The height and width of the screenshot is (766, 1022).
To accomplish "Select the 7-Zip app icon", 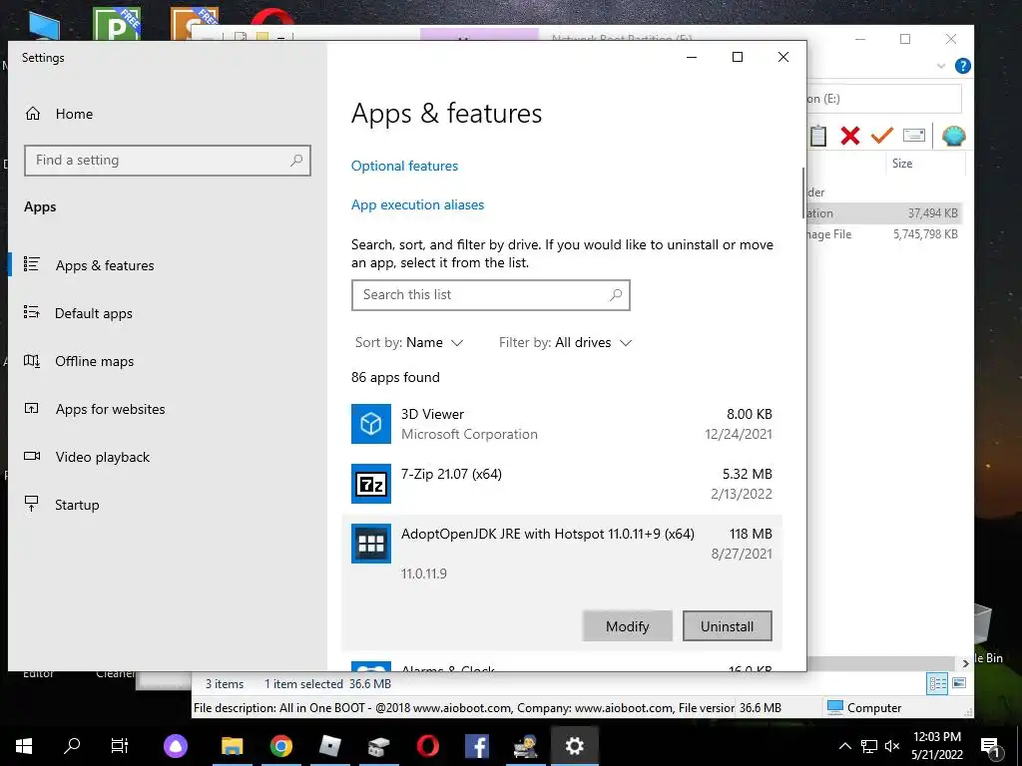I will tap(371, 484).
